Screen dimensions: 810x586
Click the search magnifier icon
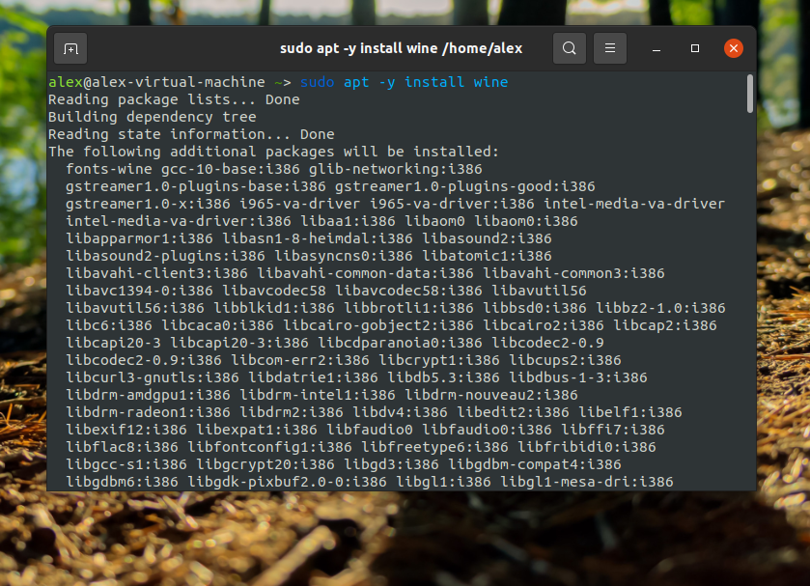pyautogui.click(x=570, y=48)
